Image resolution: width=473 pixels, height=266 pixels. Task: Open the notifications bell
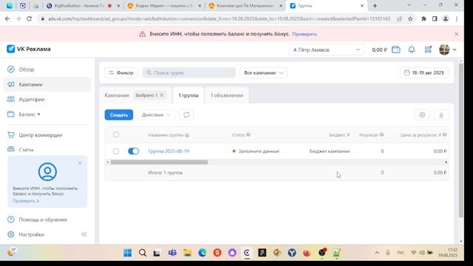click(x=412, y=50)
